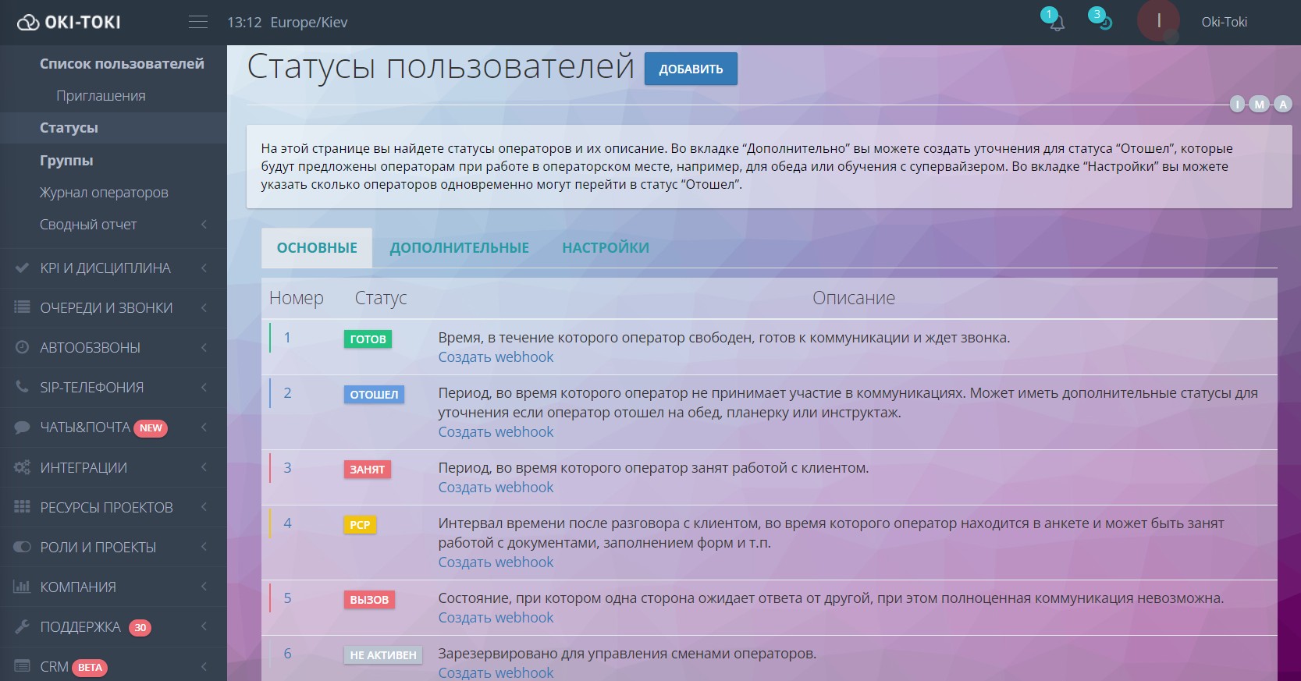Select Статусы in sidebar
Image resolution: width=1301 pixels, height=681 pixels.
pyautogui.click(x=69, y=128)
